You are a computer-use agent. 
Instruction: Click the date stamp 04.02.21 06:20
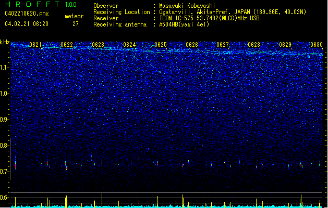tap(27, 24)
